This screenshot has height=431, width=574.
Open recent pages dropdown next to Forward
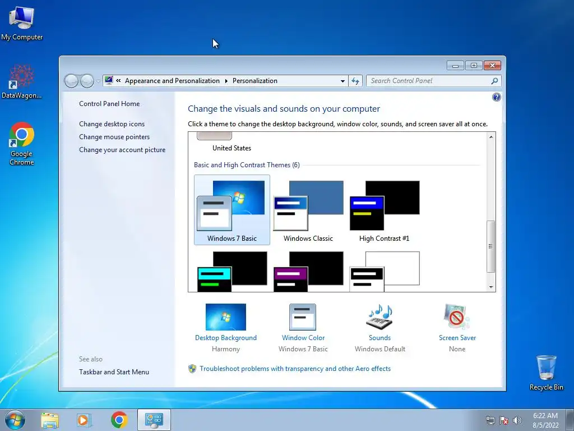(98, 81)
